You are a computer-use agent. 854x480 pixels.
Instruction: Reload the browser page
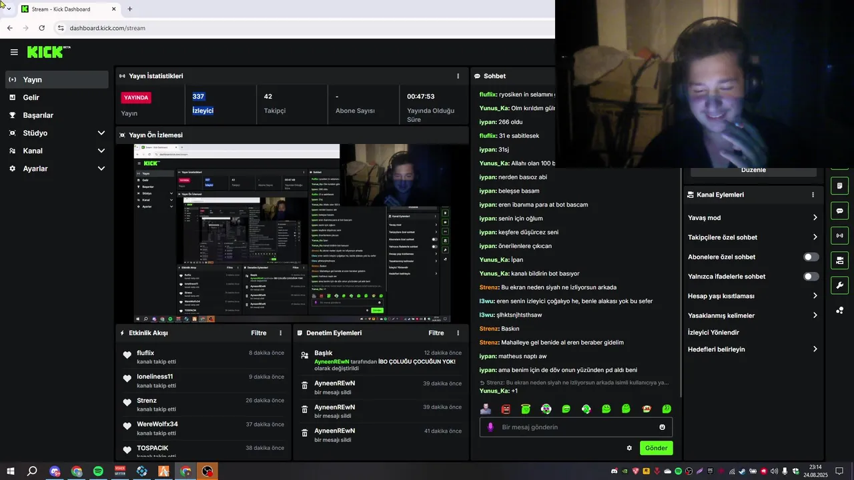[x=41, y=28]
